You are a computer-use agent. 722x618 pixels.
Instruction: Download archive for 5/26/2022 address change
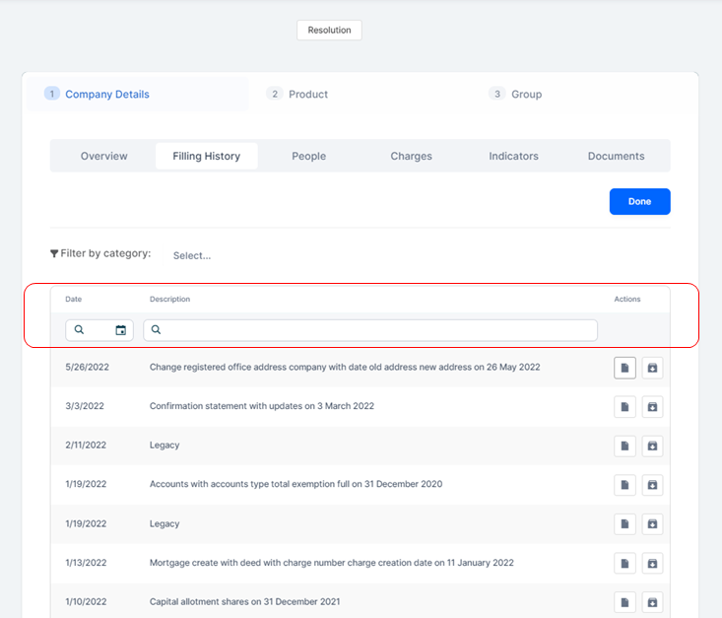(x=652, y=368)
